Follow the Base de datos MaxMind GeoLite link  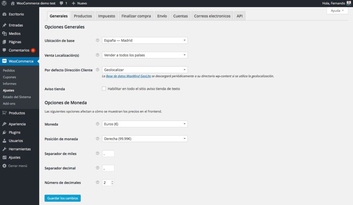[x=128, y=76]
